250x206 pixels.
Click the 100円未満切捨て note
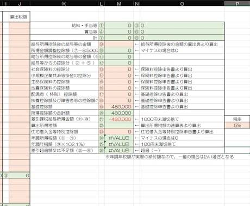(158, 144)
